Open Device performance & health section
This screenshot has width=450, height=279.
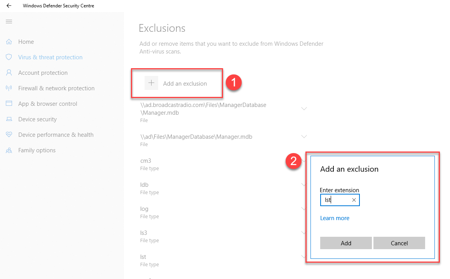coord(56,134)
